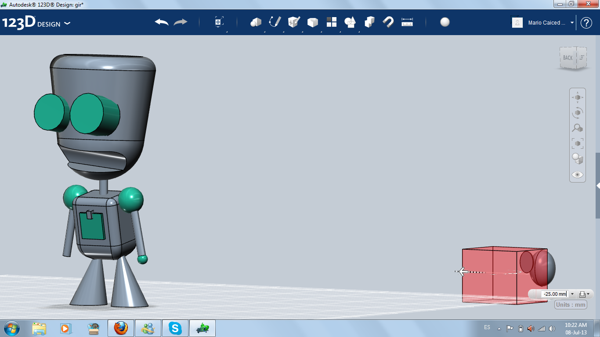Viewport: 600px width, 337px height.
Task: Open the Modify tools menu
Action: (313, 22)
